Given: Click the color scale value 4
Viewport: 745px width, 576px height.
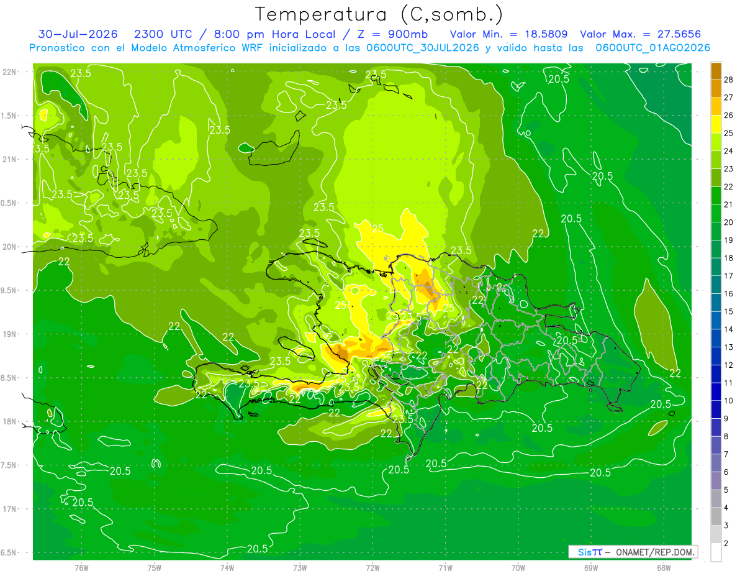Looking at the screenshot, I should tap(727, 508).
